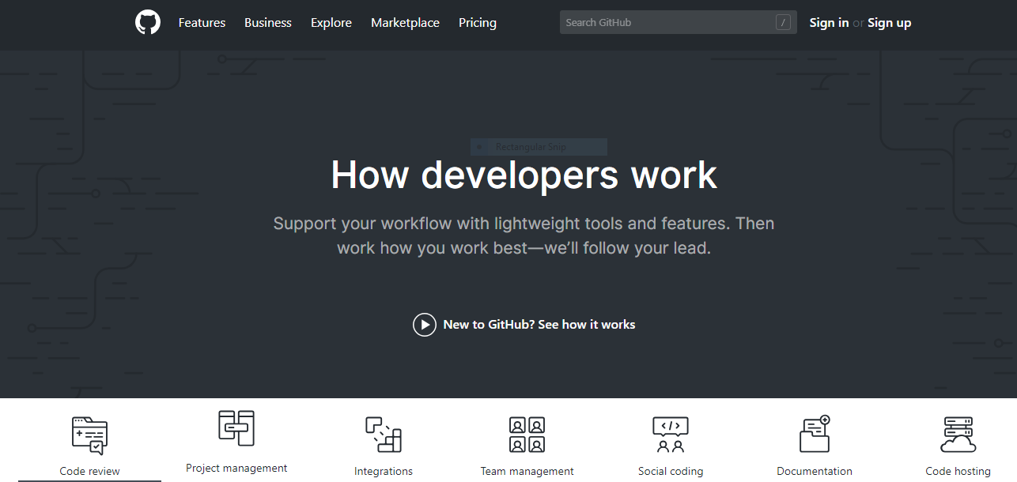The height and width of the screenshot is (482, 1017).
Task: Open the Features menu item
Action: click(x=202, y=23)
